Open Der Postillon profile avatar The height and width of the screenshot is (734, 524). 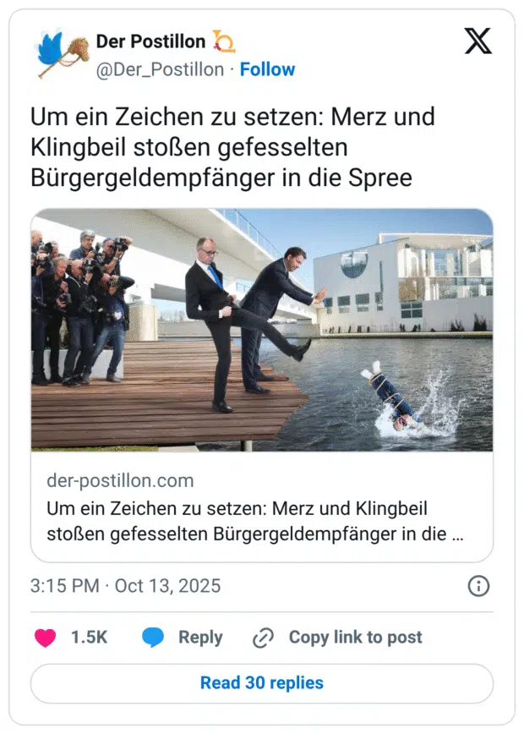point(63,54)
